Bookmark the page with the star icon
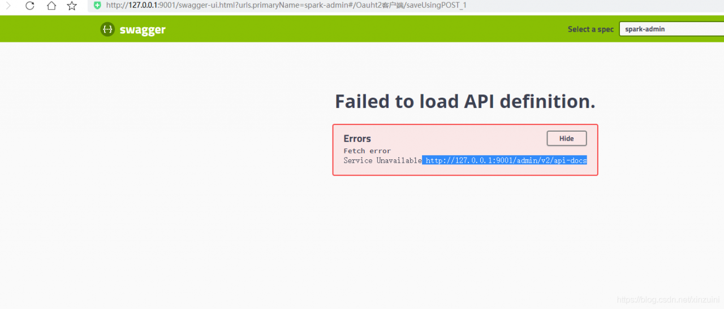The image size is (724, 309). pos(72,6)
